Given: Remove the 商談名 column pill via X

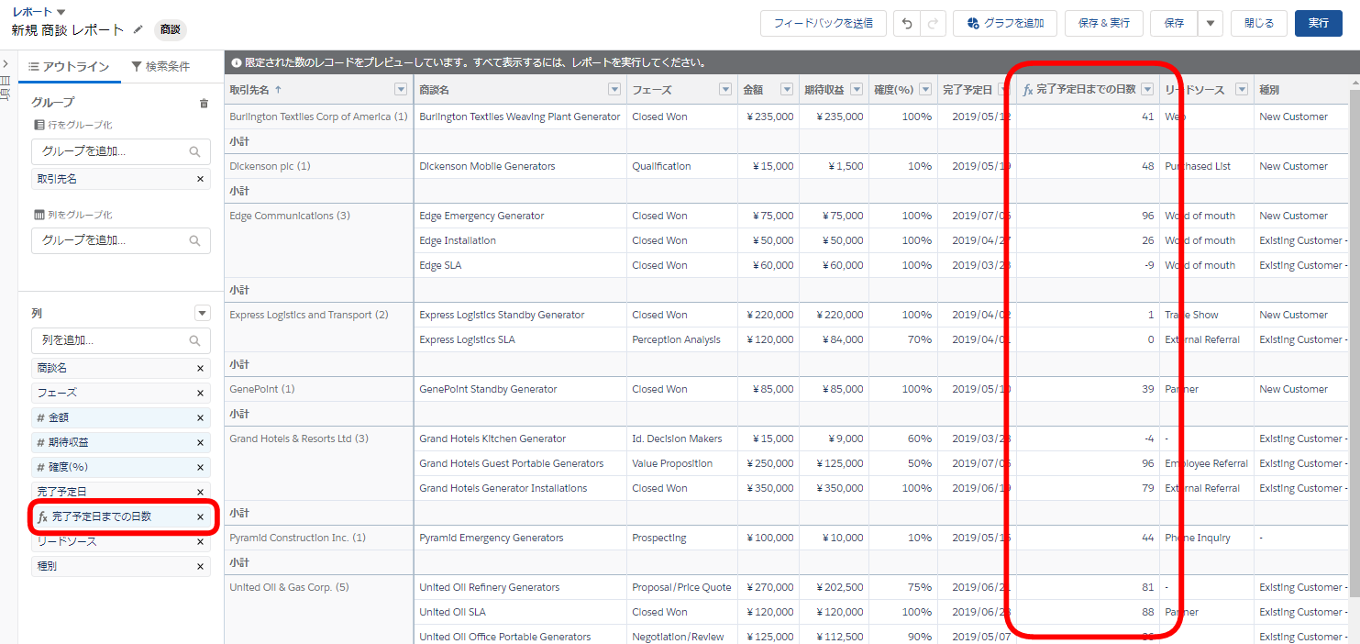Looking at the screenshot, I should [x=200, y=368].
